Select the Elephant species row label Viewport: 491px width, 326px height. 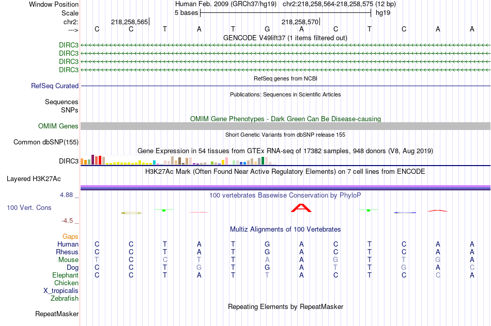click(x=65, y=275)
